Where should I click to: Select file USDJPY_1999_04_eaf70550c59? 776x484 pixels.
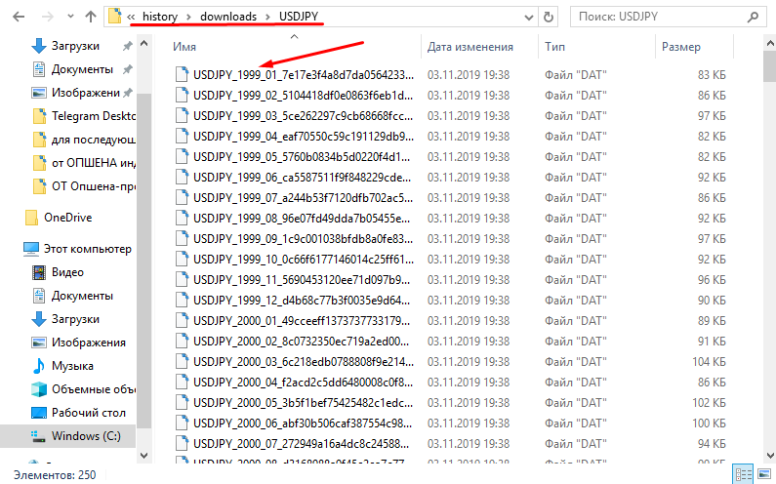[303, 136]
